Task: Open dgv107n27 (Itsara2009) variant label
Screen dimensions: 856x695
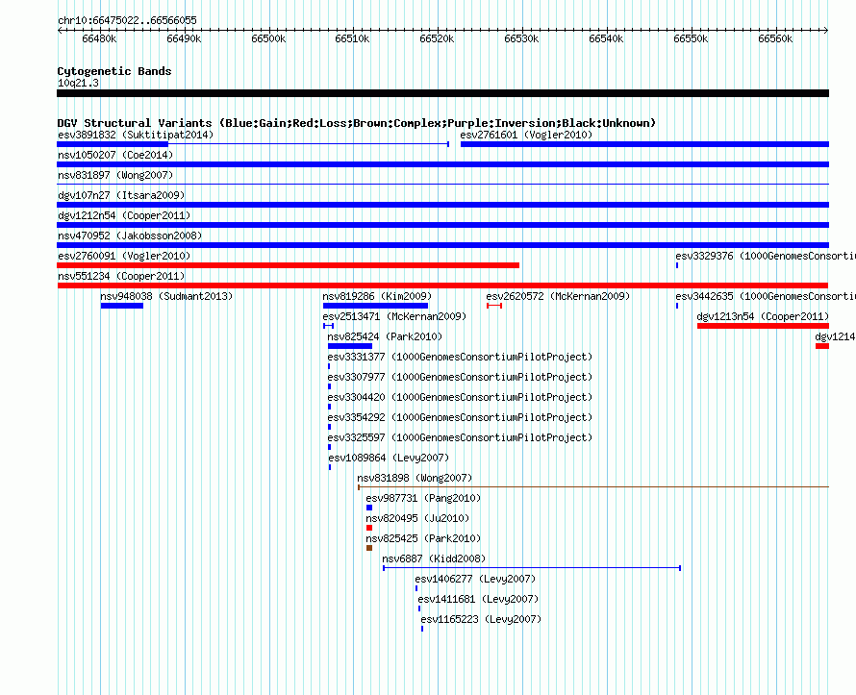Action: pos(121,195)
